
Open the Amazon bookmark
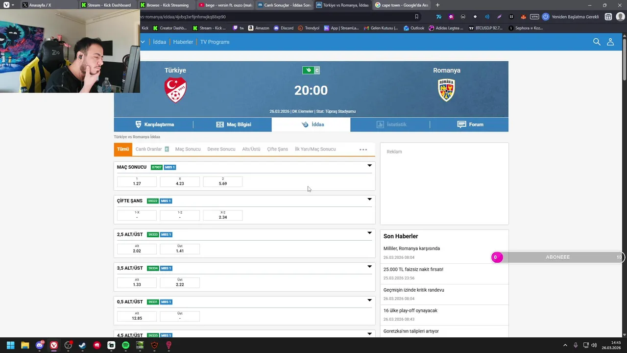click(x=259, y=28)
